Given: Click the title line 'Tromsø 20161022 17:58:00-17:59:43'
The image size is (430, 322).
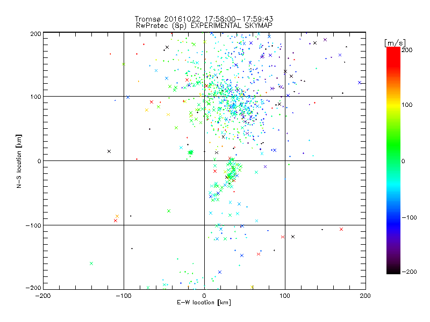Looking at the screenshot, I should pyautogui.click(x=204, y=19).
